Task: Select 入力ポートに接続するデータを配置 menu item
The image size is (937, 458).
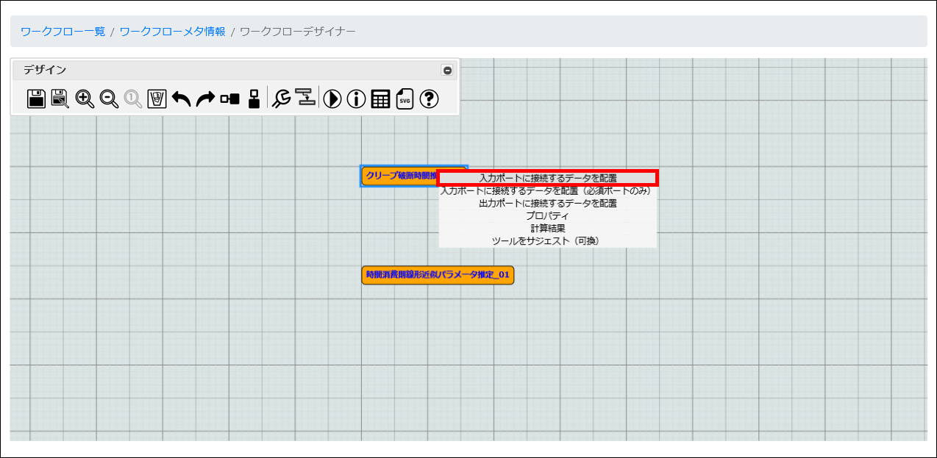Action: tap(548, 178)
